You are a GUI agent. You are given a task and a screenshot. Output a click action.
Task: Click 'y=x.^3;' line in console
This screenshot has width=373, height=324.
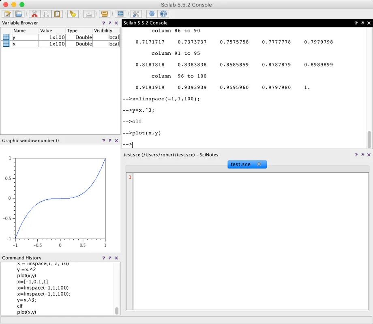click(x=143, y=110)
